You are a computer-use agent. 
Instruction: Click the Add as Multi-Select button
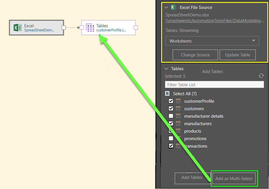(x=234, y=178)
